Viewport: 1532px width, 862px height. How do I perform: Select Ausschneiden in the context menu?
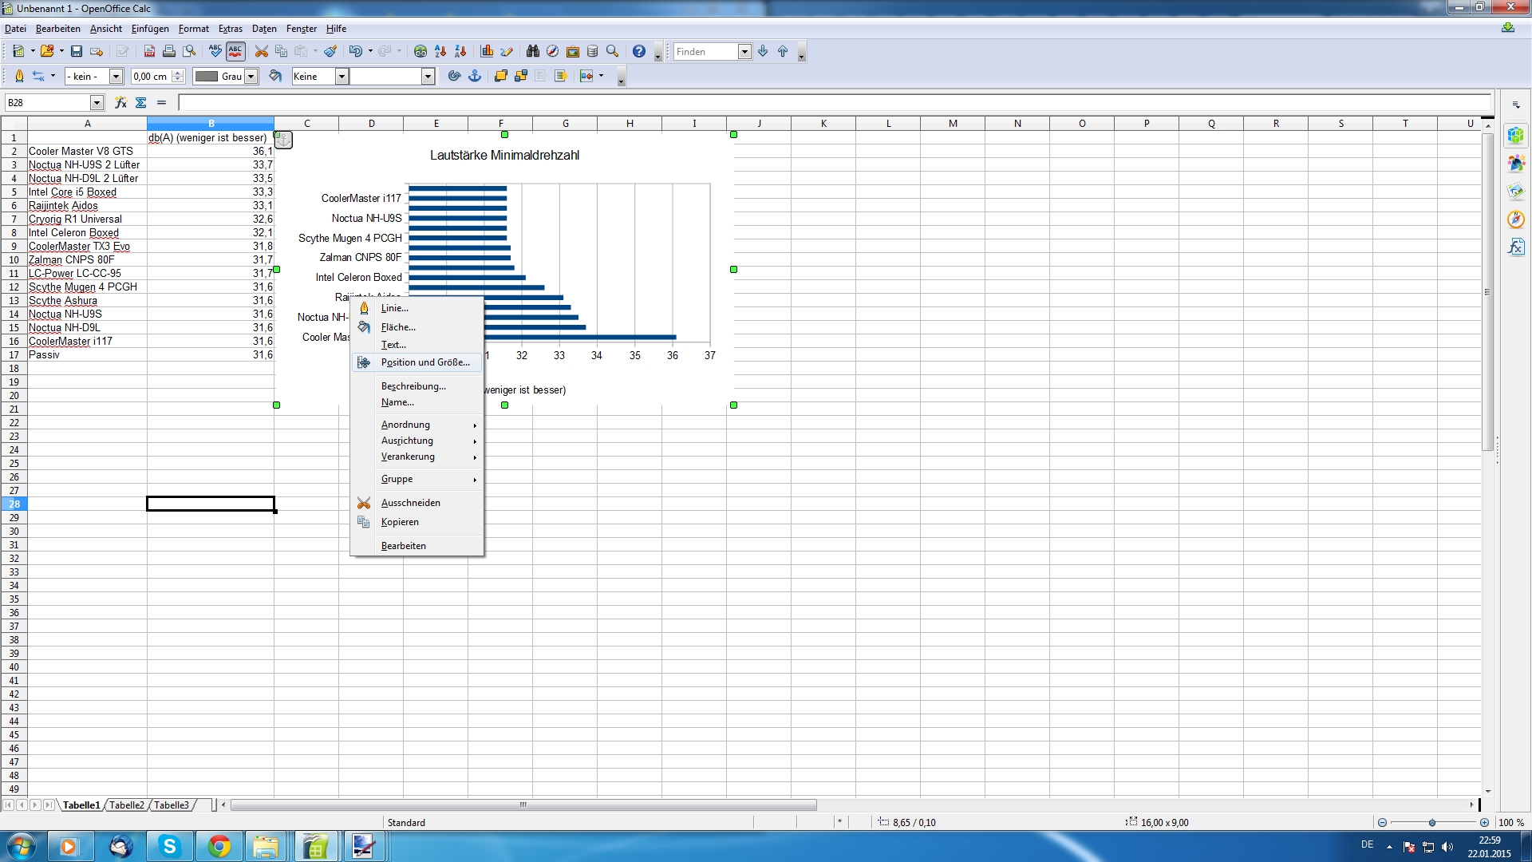(417, 503)
